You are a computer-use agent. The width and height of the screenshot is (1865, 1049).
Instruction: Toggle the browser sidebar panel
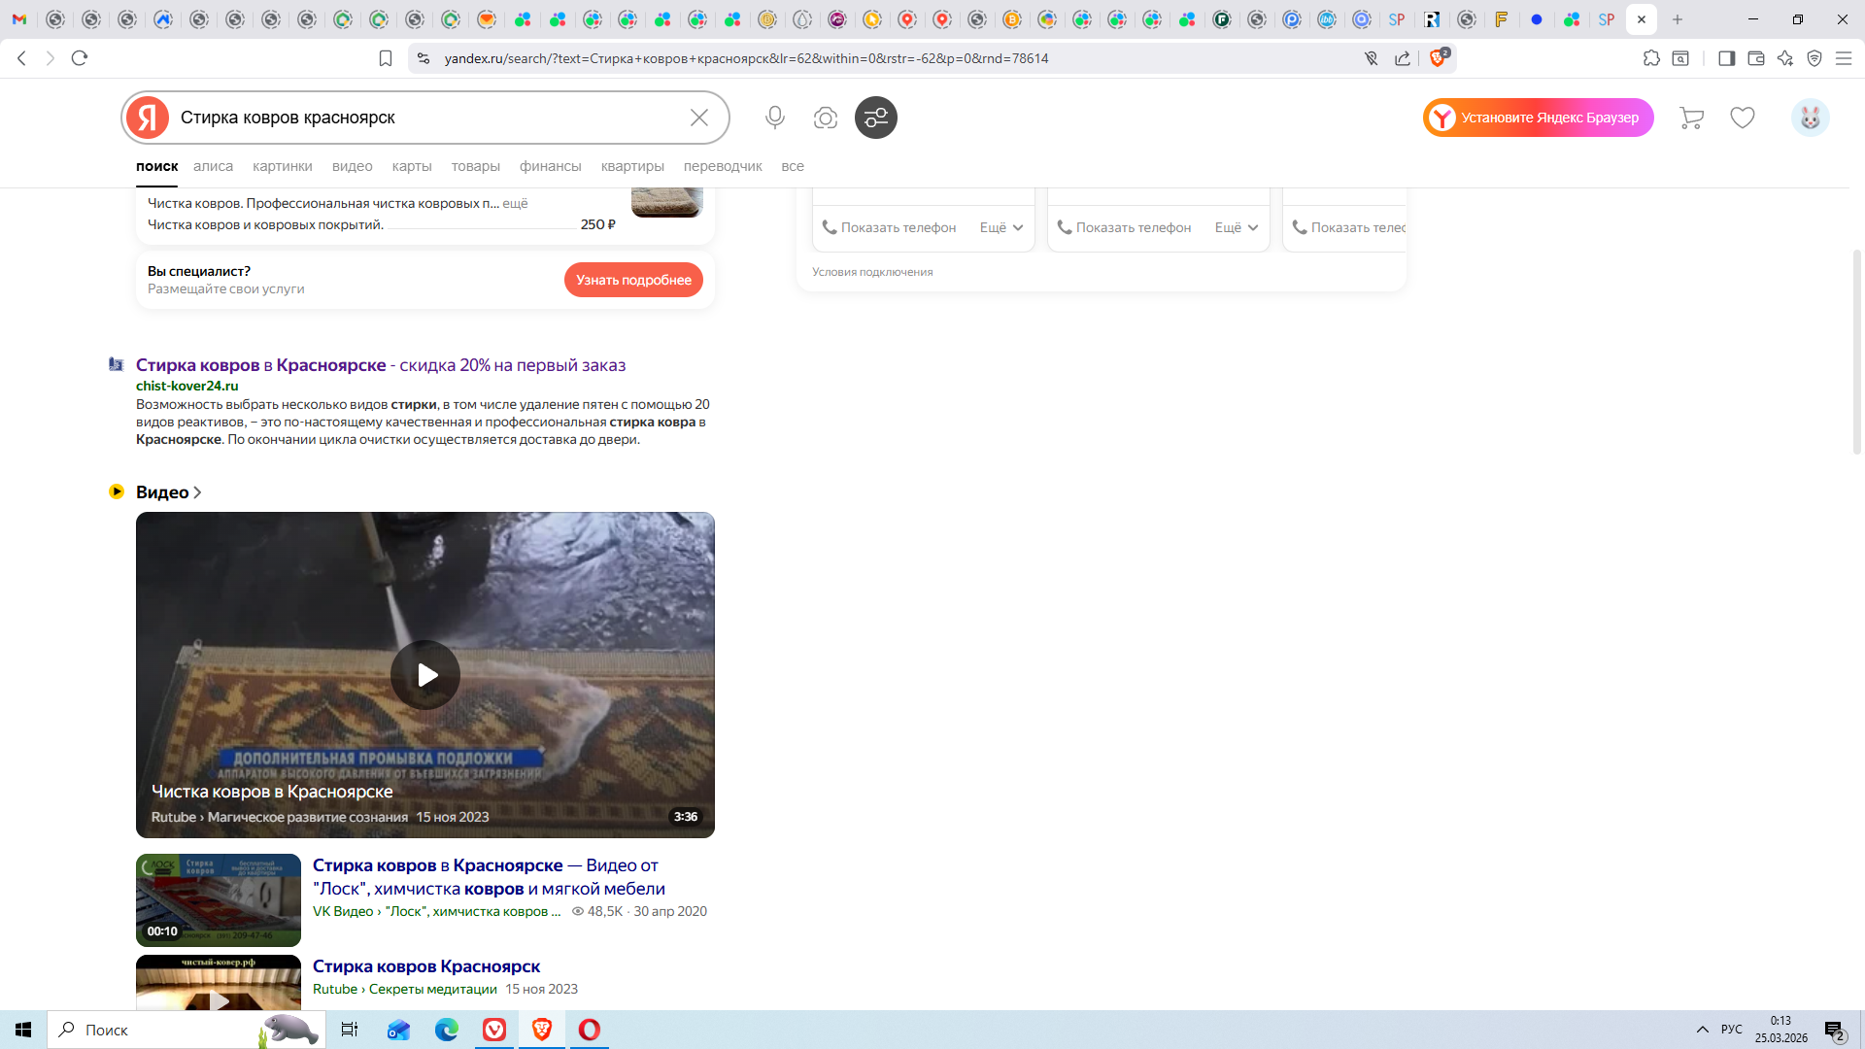(1726, 58)
